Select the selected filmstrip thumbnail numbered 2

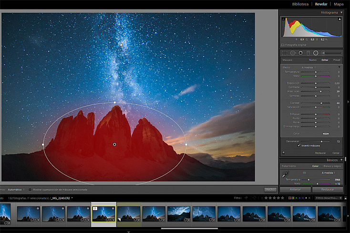[x=103, y=214]
